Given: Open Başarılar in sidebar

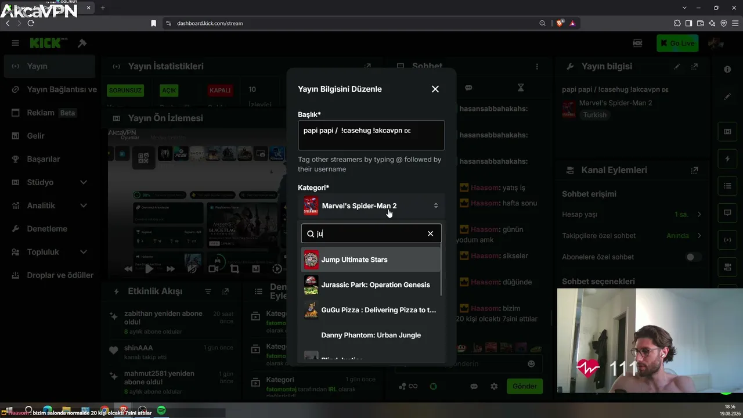Looking at the screenshot, I should click(x=49, y=159).
